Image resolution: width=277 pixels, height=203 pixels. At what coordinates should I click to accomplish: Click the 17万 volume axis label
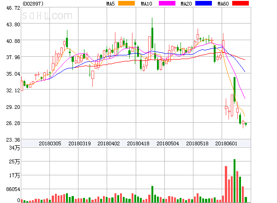14,175
